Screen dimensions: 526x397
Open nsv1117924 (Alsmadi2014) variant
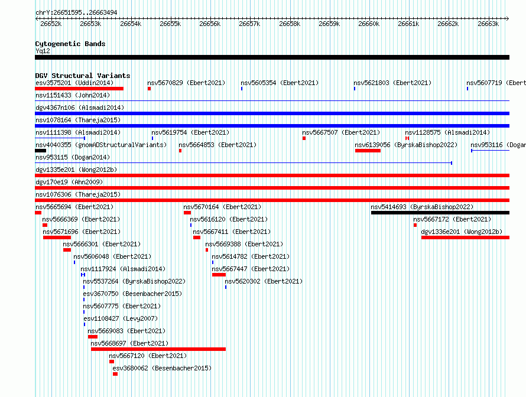tap(123, 269)
